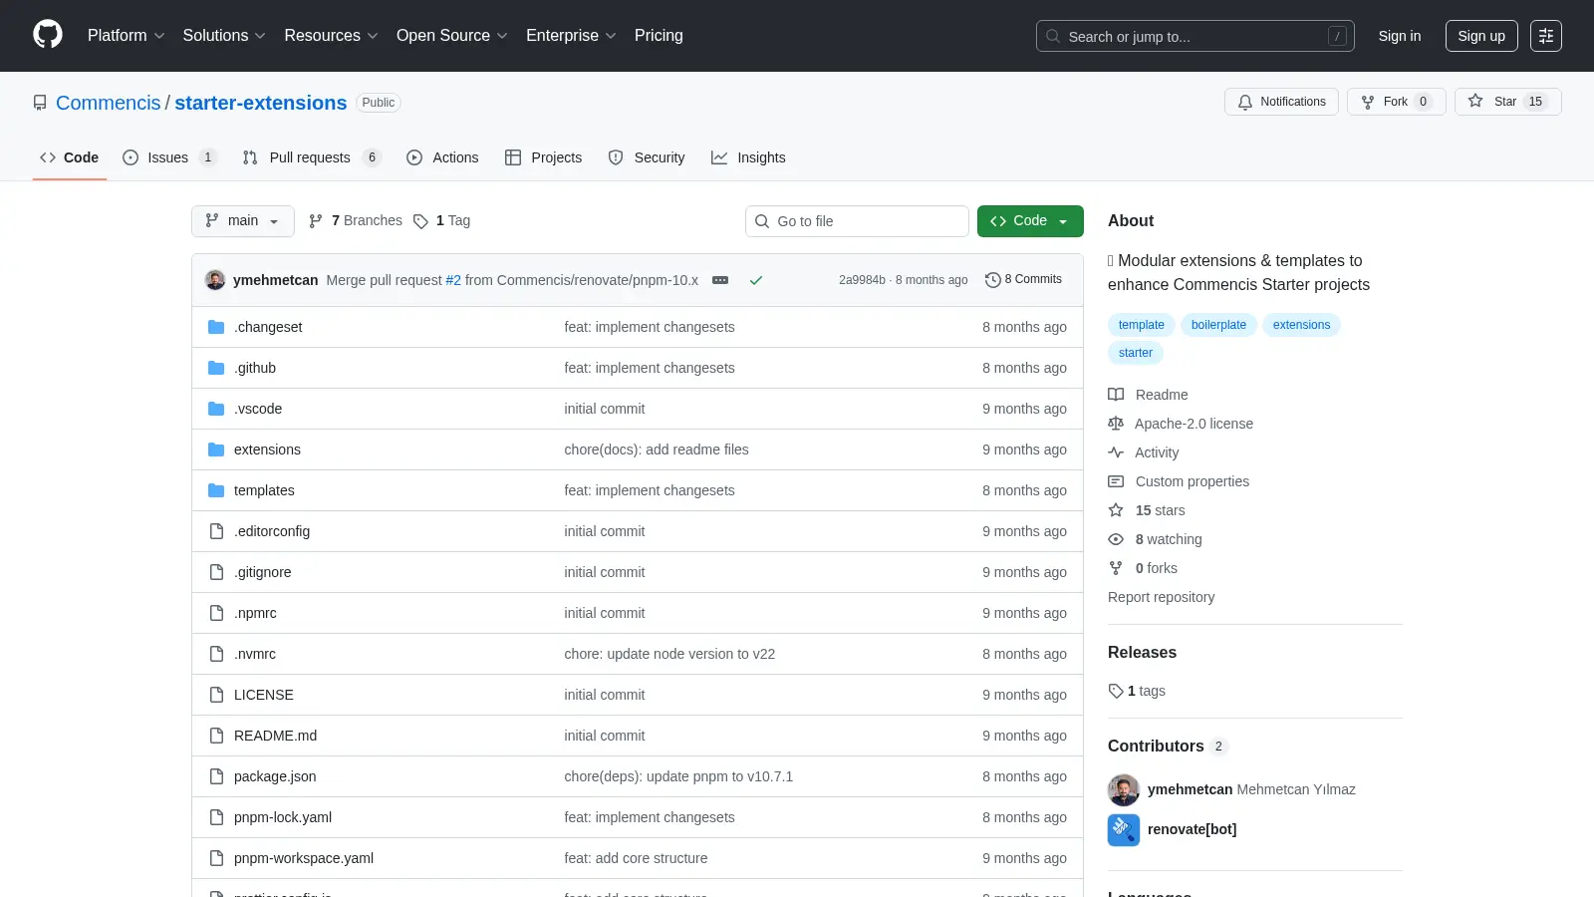Expand commit message ellipsis button

coord(720,280)
